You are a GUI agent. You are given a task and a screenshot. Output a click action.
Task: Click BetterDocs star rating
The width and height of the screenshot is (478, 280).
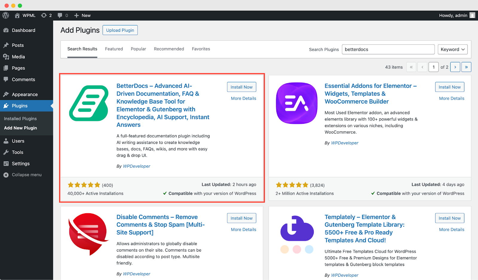pos(84,185)
